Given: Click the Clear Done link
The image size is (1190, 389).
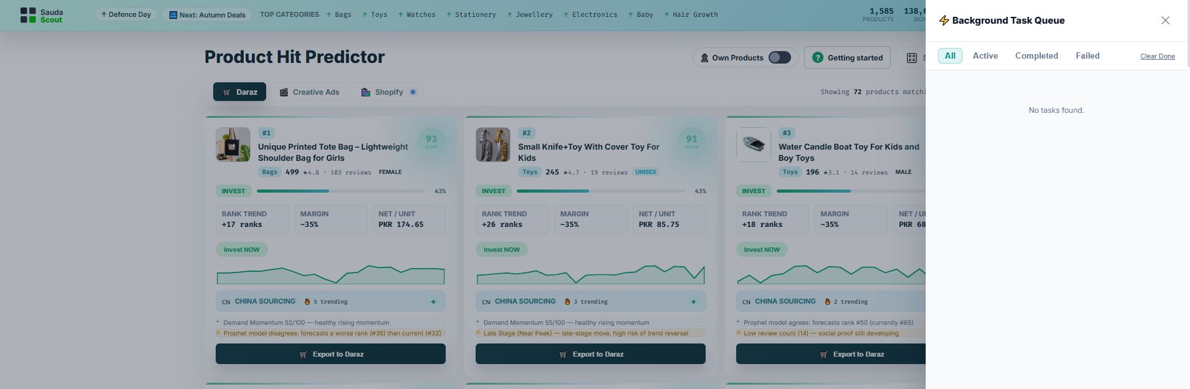Looking at the screenshot, I should [1158, 56].
